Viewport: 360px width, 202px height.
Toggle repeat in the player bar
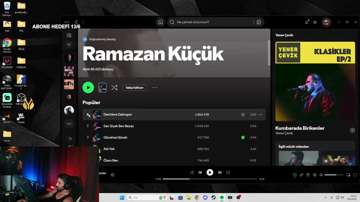pos(228,172)
